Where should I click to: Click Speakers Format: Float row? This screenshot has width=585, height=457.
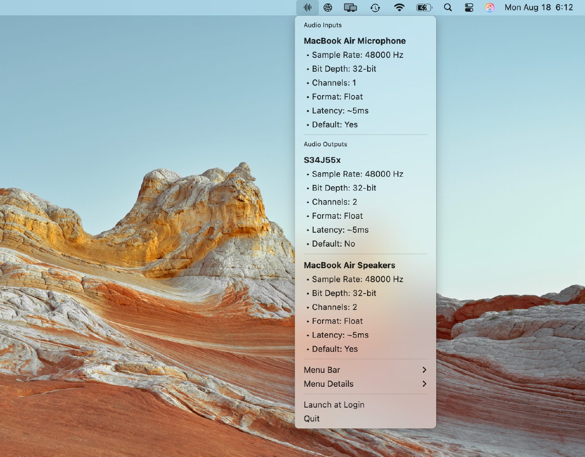[x=365, y=321]
